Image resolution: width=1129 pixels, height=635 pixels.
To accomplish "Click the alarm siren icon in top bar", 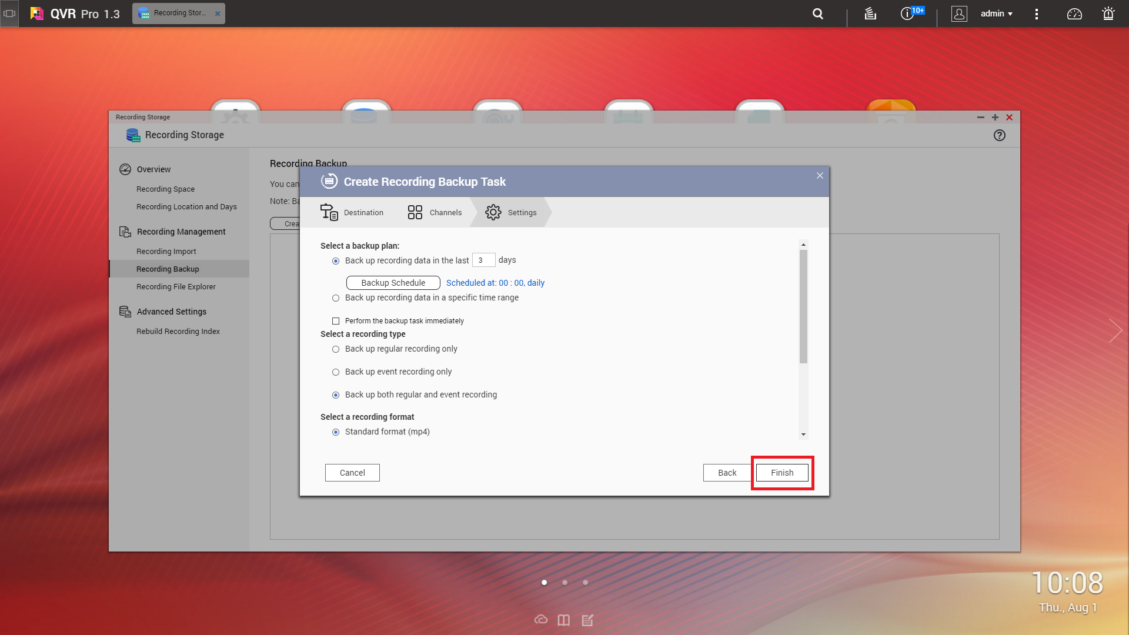I will coord(1108,14).
